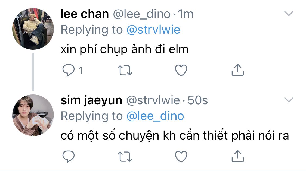Viewport: 306px width, 171px height.
Task: Click the display name "lee chan"
Action: coord(85,14)
